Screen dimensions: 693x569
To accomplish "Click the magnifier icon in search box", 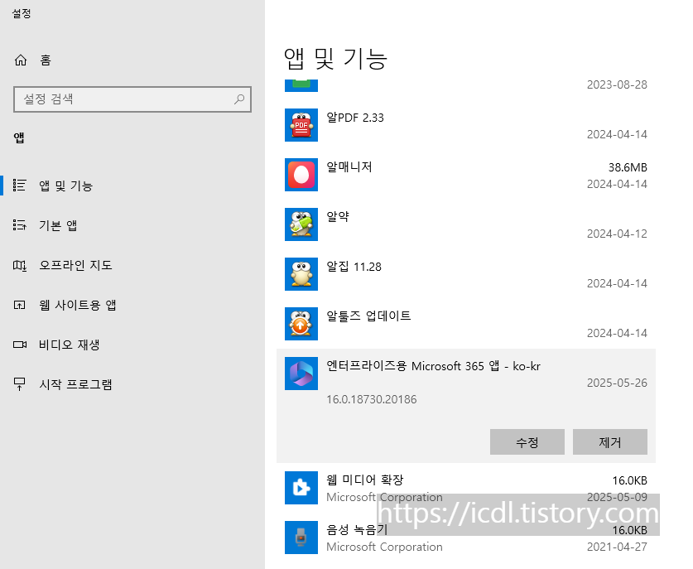I will tap(238, 99).
